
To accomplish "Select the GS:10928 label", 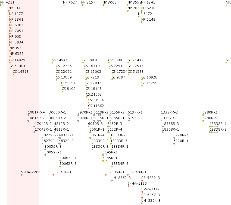I will pyautogui.click(x=149, y=77).
